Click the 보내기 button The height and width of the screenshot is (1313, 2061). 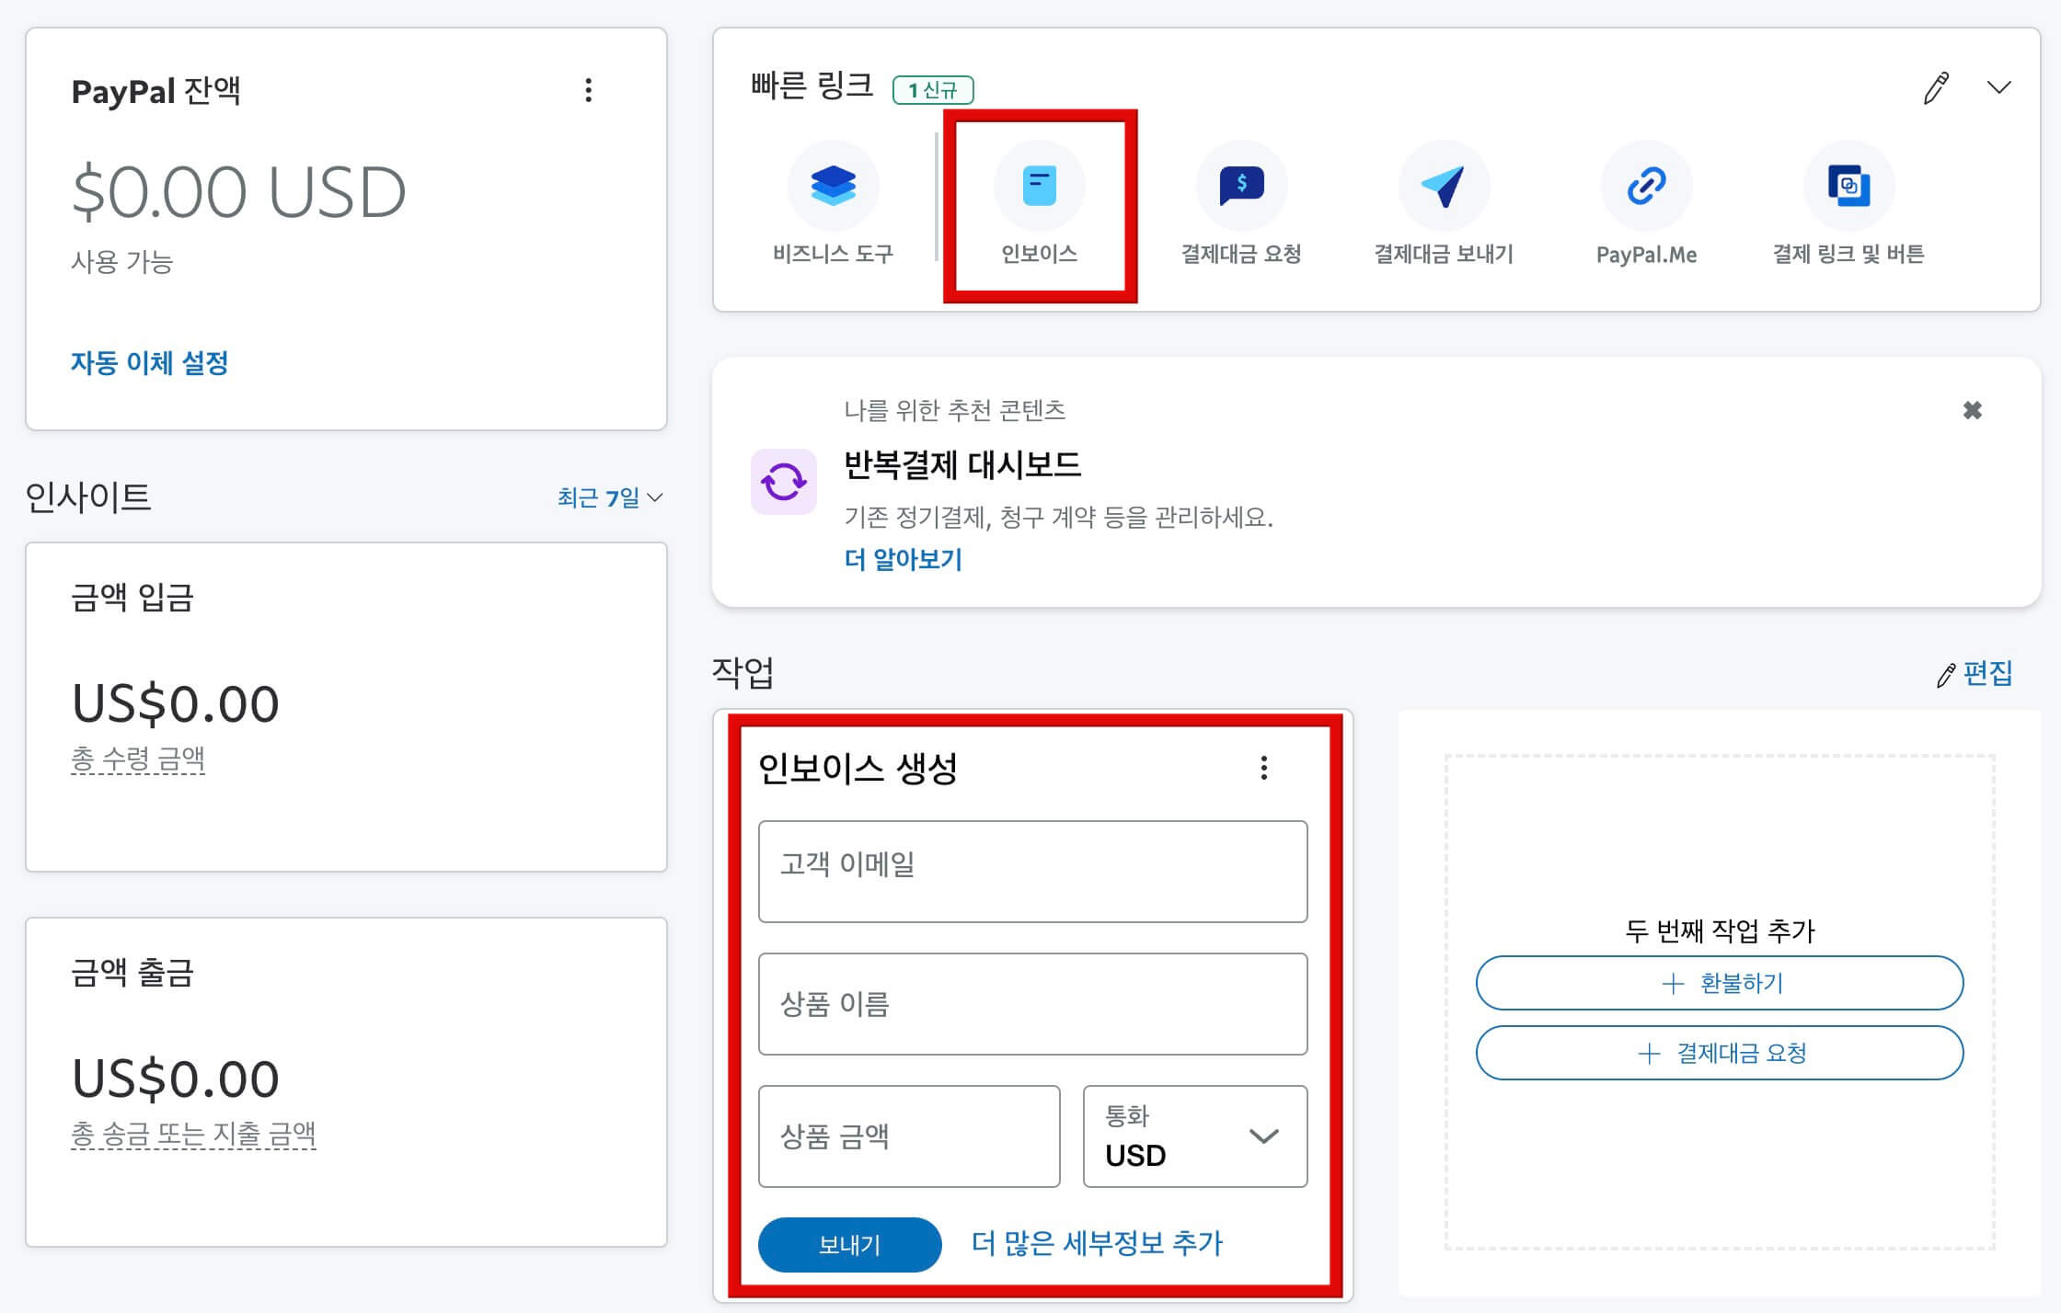pyautogui.click(x=850, y=1245)
